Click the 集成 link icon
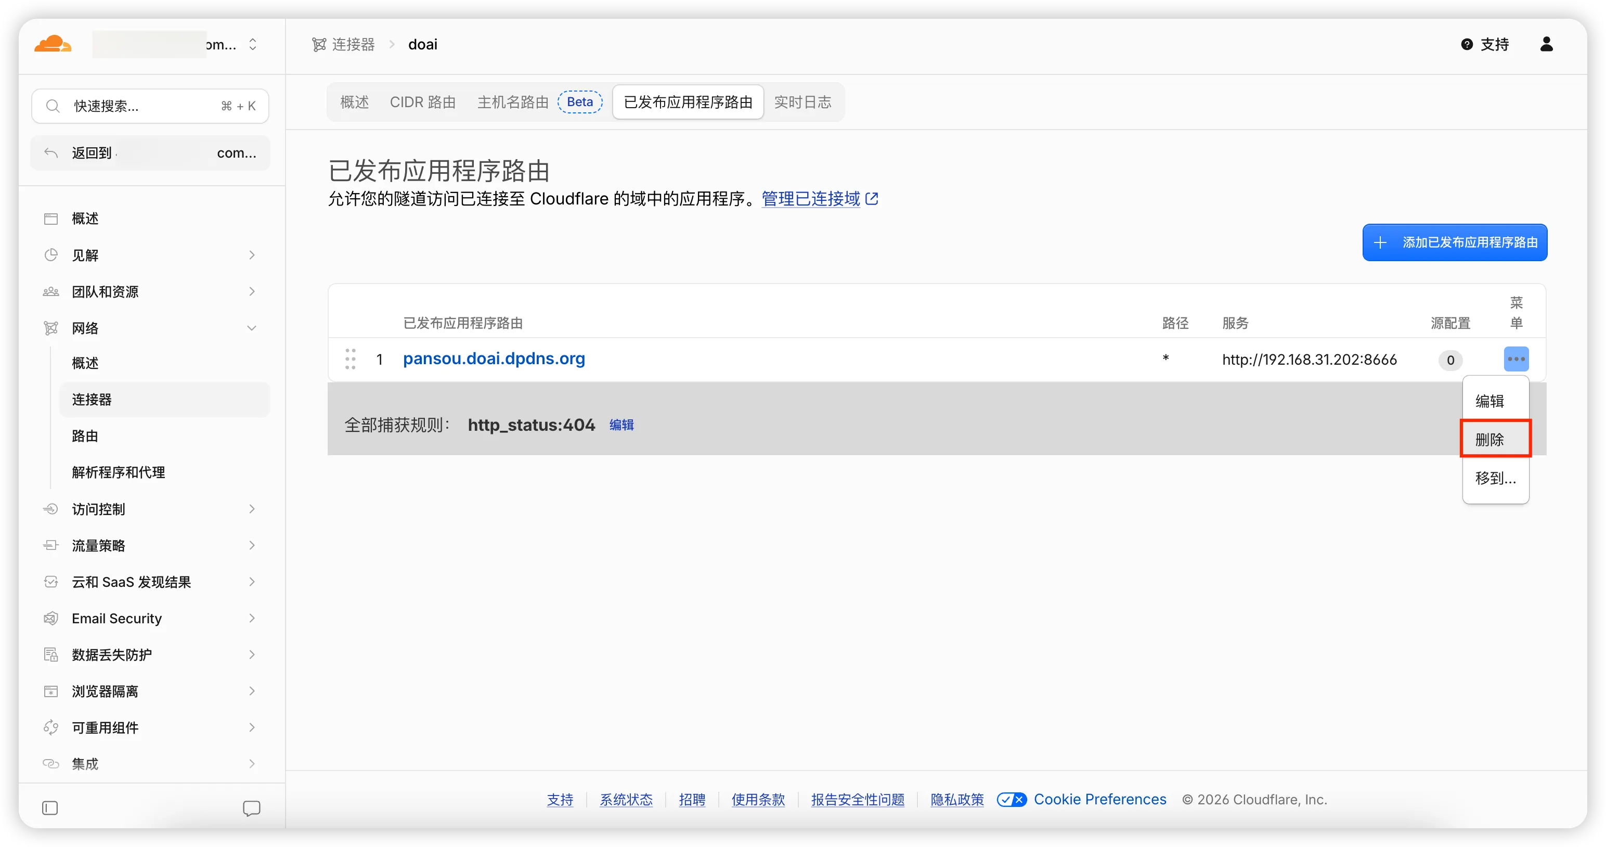This screenshot has height=847, width=1606. 51,764
